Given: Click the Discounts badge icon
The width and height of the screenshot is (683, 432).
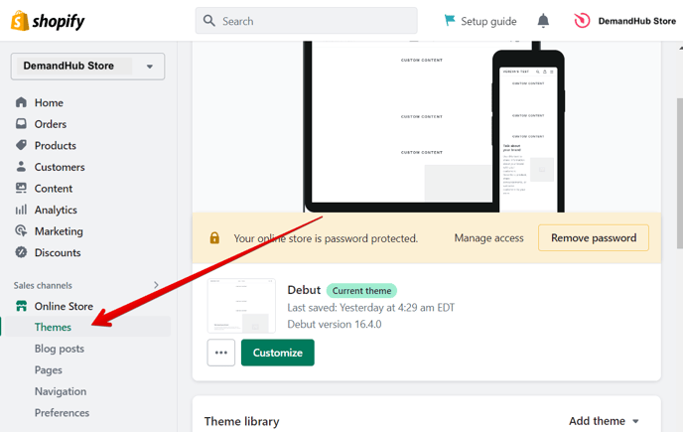Looking at the screenshot, I should pos(21,252).
